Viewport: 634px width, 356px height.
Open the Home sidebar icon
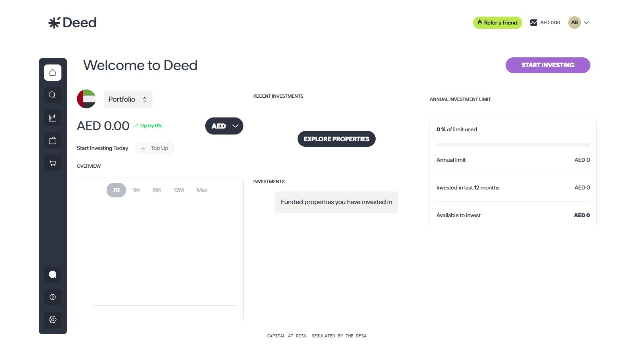[53, 72]
